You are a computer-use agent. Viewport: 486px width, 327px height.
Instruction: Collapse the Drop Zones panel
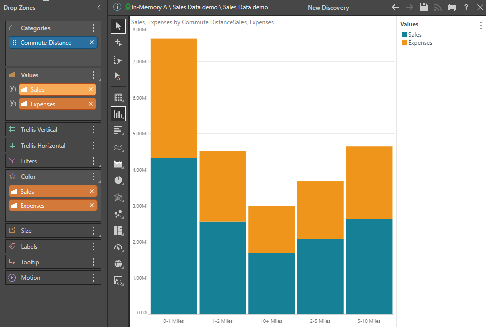pyautogui.click(x=99, y=8)
